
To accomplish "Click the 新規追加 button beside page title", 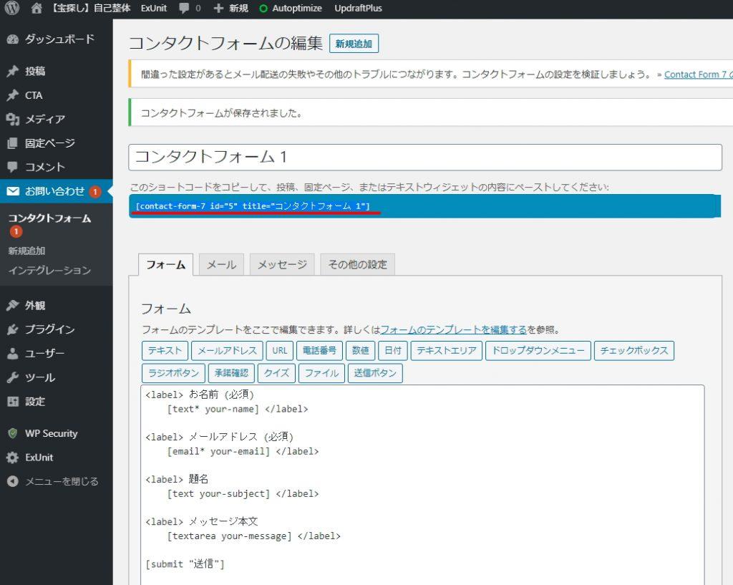I will coord(354,44).
